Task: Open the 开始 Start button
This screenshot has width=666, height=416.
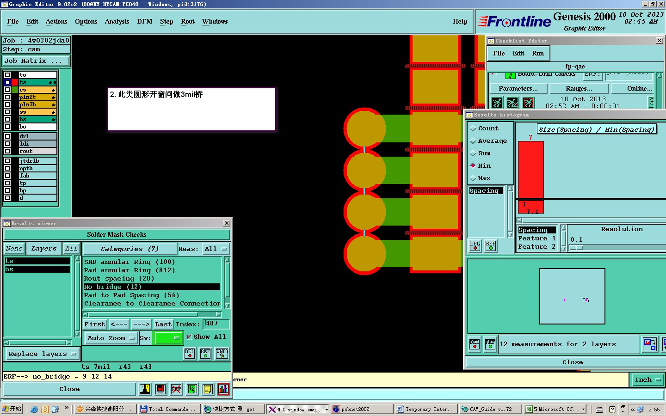Action: [x=12, y=409]
